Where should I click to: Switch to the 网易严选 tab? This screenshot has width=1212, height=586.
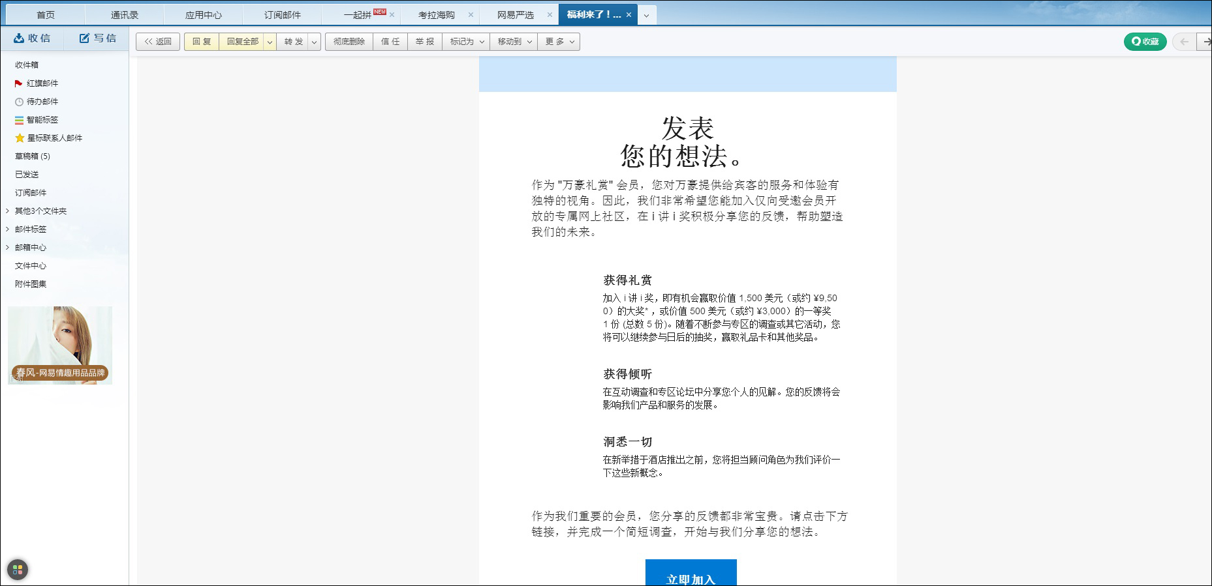pos(515,15)
